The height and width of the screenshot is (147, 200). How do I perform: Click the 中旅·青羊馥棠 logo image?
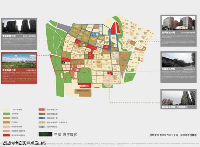pyautogui.click(x=45, y=135)
